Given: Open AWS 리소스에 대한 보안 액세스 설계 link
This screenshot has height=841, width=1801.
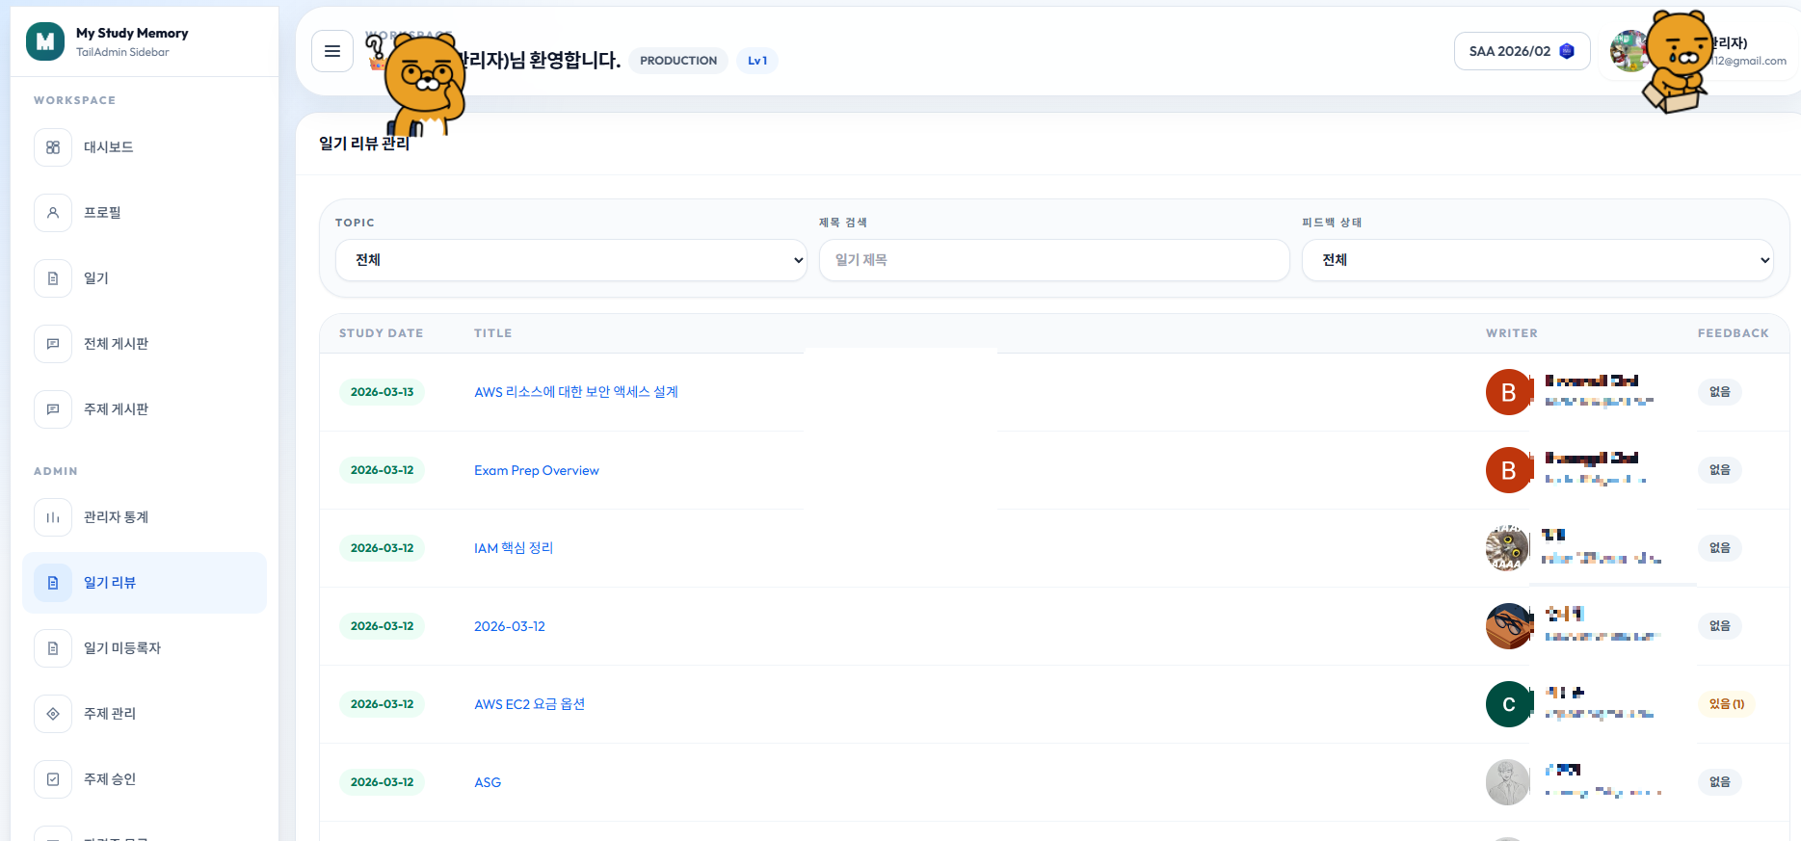Looking at the screenshot, I should pos(576,392).
